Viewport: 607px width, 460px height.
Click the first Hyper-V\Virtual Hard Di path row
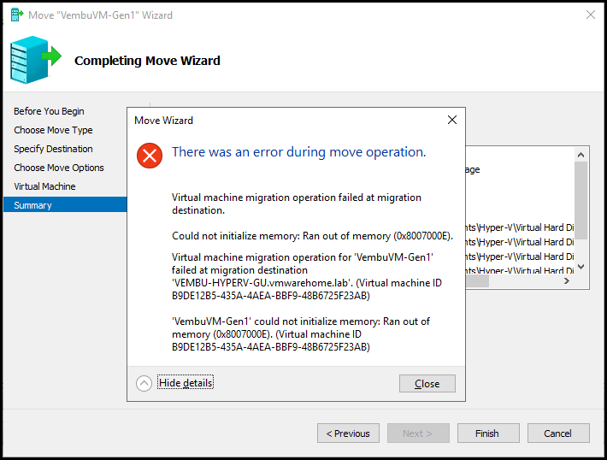pos(520,227)
